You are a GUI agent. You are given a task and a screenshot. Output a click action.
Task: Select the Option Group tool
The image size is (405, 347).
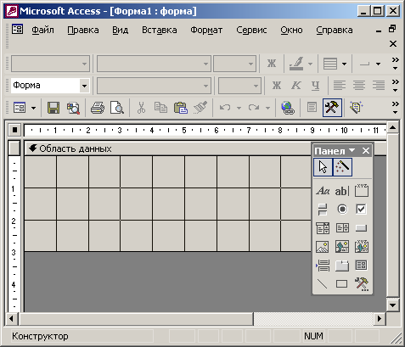tap(362, 191)
